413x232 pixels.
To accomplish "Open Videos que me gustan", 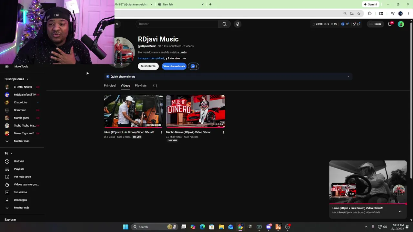I will pyautogui.click(x=22, y=184).
